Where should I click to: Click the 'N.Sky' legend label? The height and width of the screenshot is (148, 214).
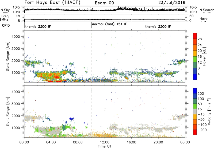[5, 10]
